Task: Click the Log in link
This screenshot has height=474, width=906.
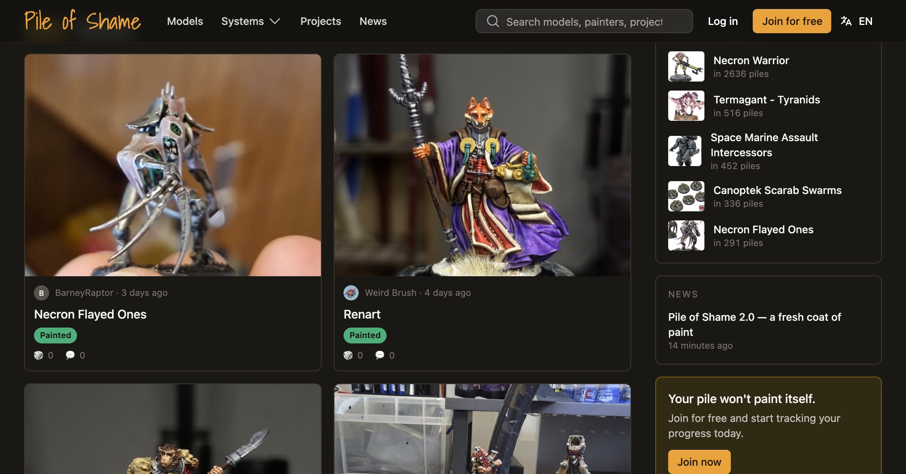Action: tap(723, 21)
